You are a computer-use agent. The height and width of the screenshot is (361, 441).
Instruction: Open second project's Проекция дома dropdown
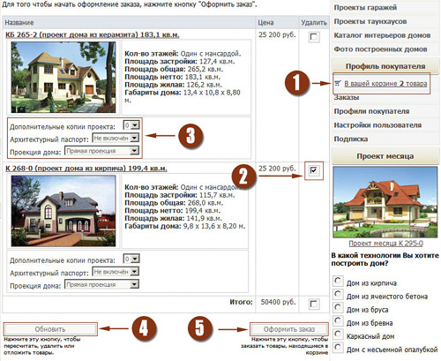coord(101,284)
